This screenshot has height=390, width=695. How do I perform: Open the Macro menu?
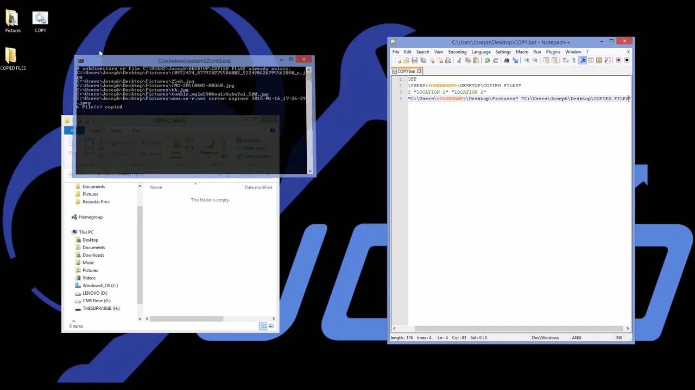522,52
